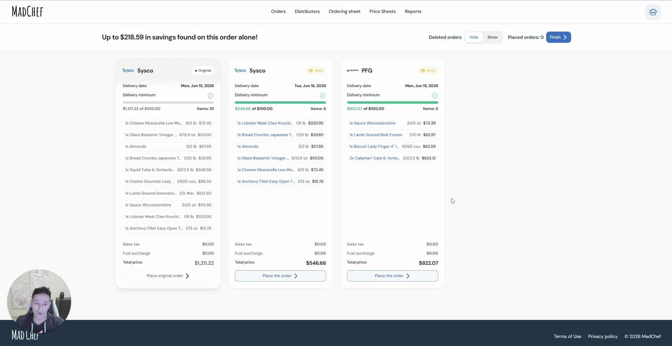Click the Draft badge on the Sysco card

click(x=316, y=70)
